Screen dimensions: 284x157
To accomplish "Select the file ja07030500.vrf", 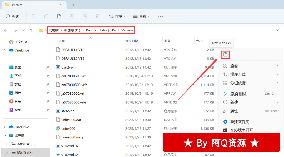I will tap(73, 93).
